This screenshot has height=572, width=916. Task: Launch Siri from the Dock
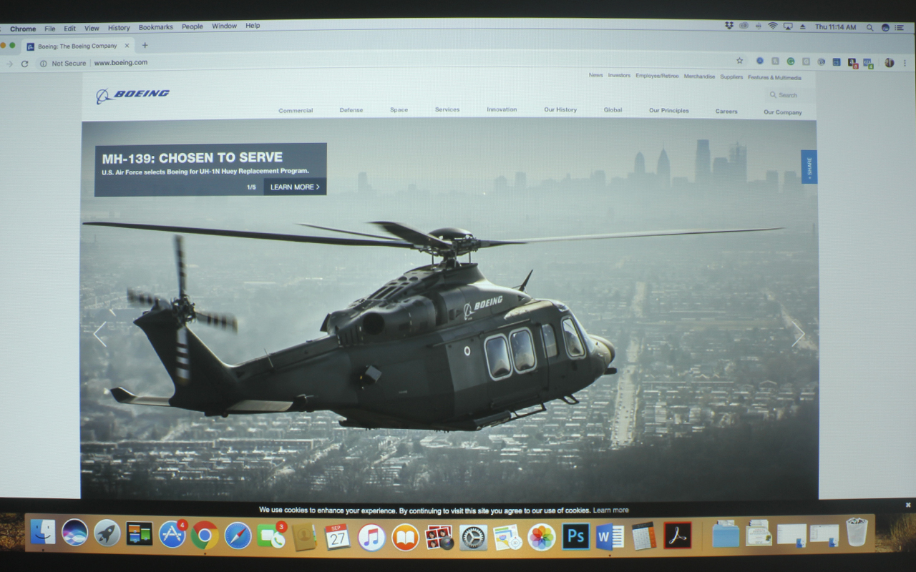[x=75, y=533]
